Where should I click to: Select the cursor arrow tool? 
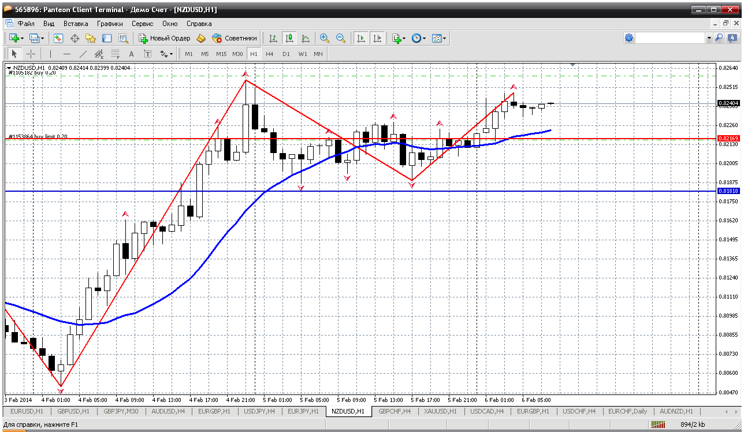14,54
